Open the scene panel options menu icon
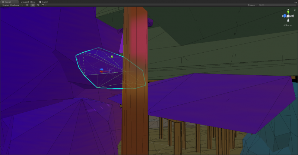Image resolution: width=298 pixels, height=155 pixels. [x=296, y=2]
